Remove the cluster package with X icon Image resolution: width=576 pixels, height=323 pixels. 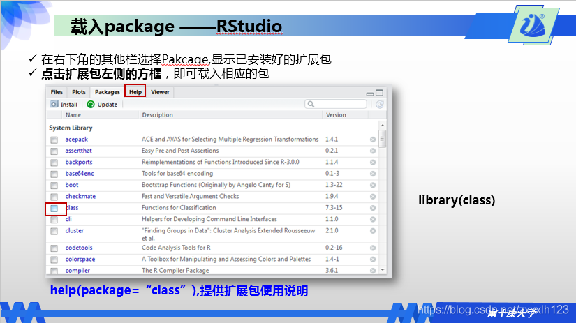[x=373, y=230]
